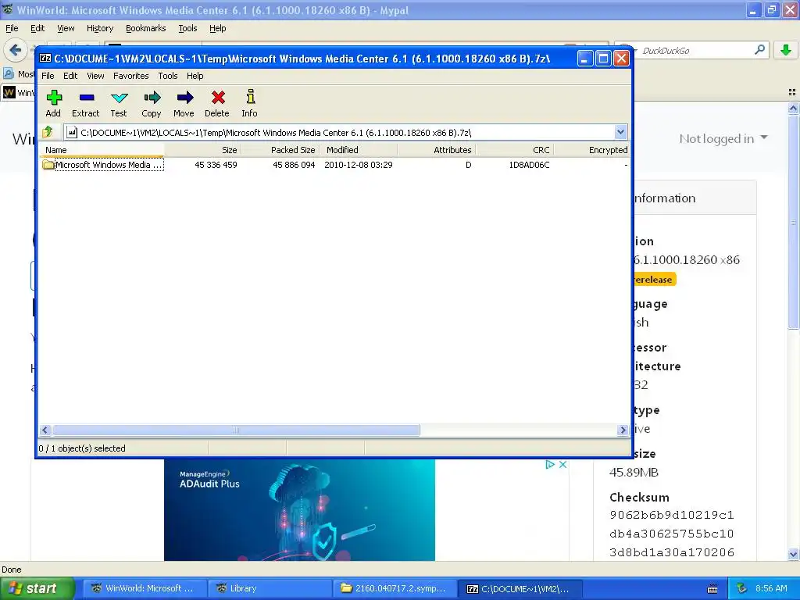Switch to 2160.040717.2.symp taskbar button
Screen dimensions: 800x600
click(x=395, y=588)
